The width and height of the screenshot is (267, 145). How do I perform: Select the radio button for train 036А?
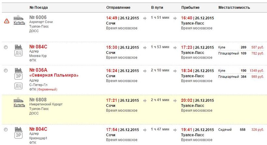(6, 71)
